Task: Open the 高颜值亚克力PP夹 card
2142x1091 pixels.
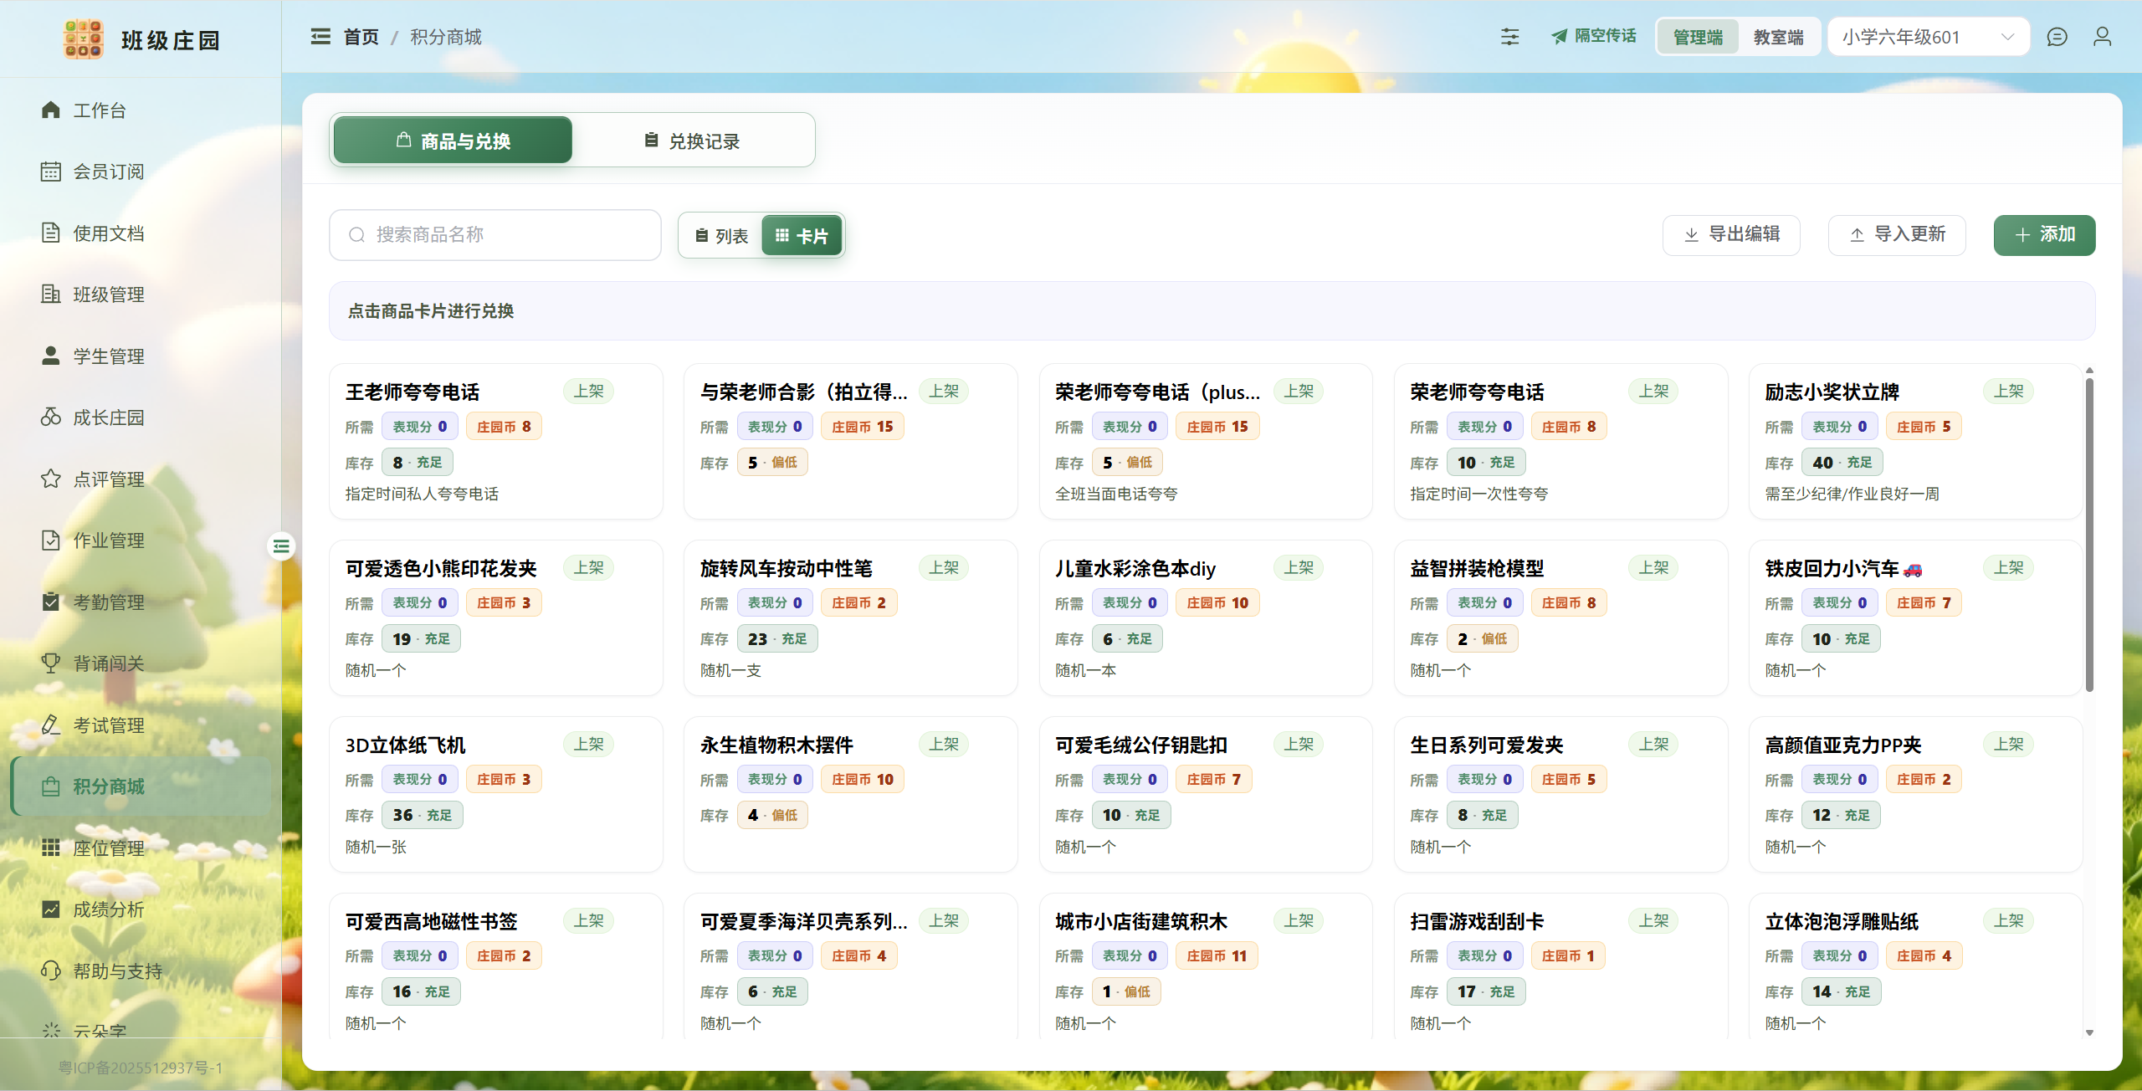Action: click(x=1915, y=794)
